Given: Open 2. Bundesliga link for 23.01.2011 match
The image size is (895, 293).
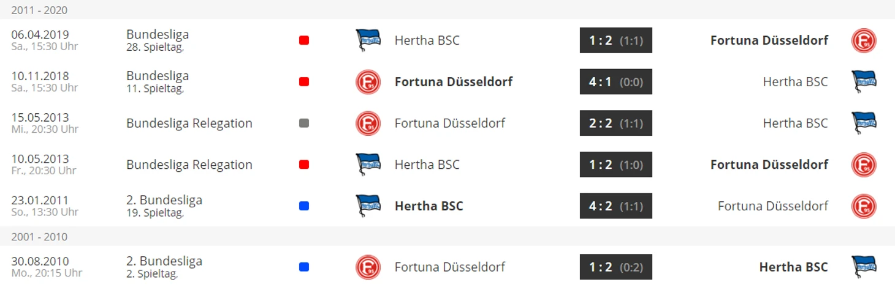Looking at the screenshot, I should (x=164, y=200).
